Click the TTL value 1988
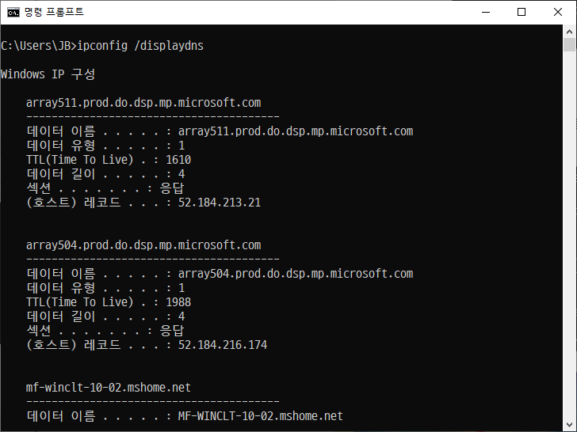 coord(178,302)
